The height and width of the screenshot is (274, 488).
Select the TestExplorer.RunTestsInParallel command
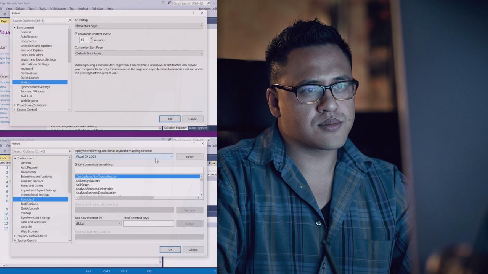96,177
